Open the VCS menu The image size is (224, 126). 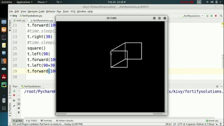point(73,12)
